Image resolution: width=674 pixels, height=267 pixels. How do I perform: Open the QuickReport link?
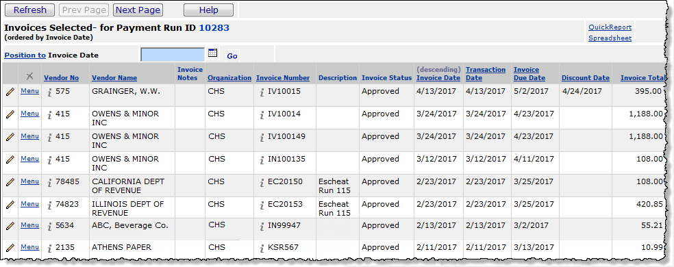coord(610,27)
